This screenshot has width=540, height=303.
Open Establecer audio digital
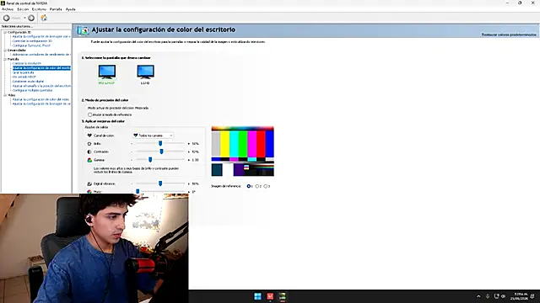click(28, 82)
